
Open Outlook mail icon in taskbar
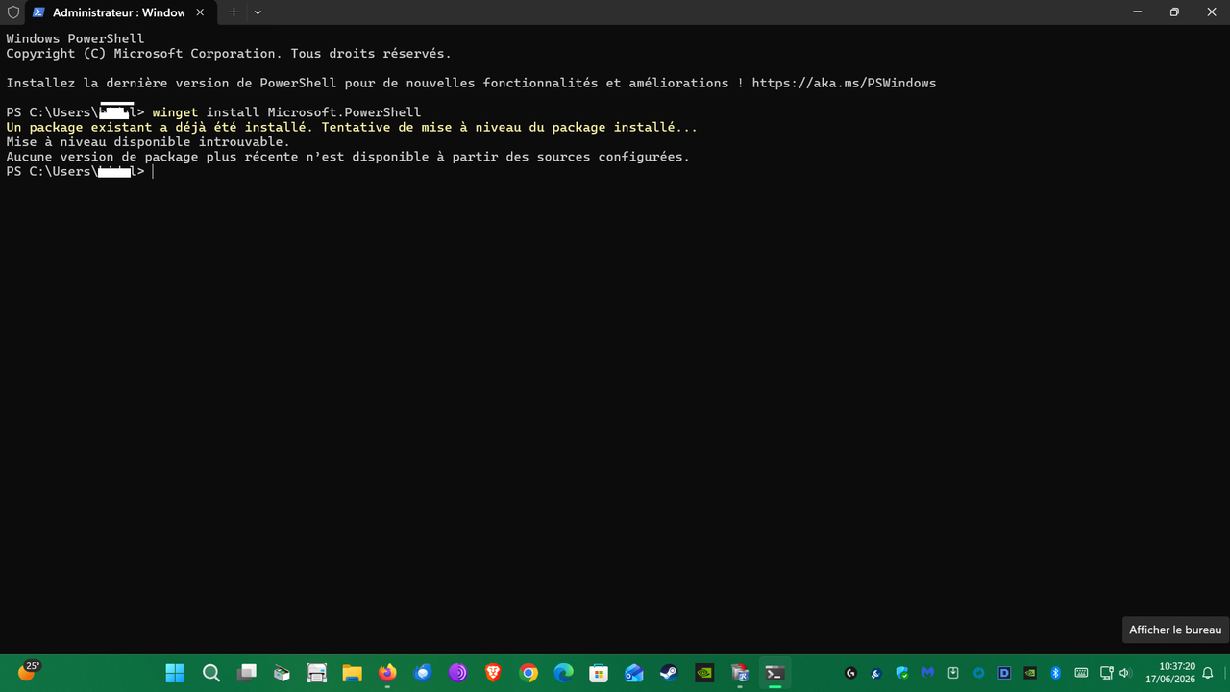(633, 673)
